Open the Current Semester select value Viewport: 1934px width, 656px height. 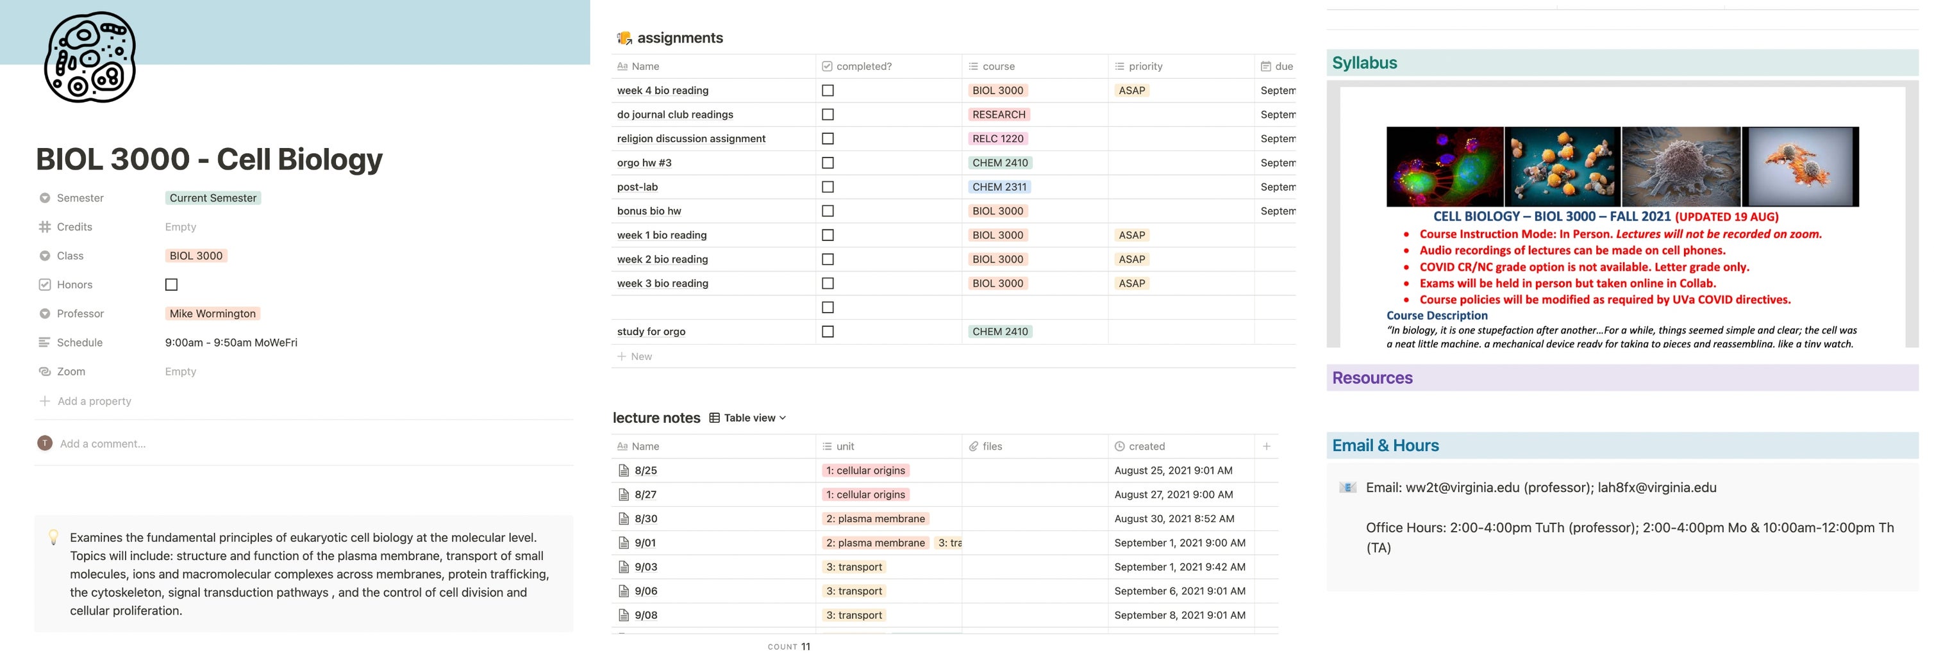[x=212, y=198]
